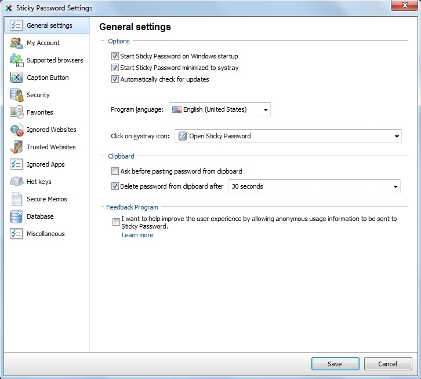This screenshot has width=421, height=379.
Task: Click the Cancel button
Action: (x=388, y=364)
